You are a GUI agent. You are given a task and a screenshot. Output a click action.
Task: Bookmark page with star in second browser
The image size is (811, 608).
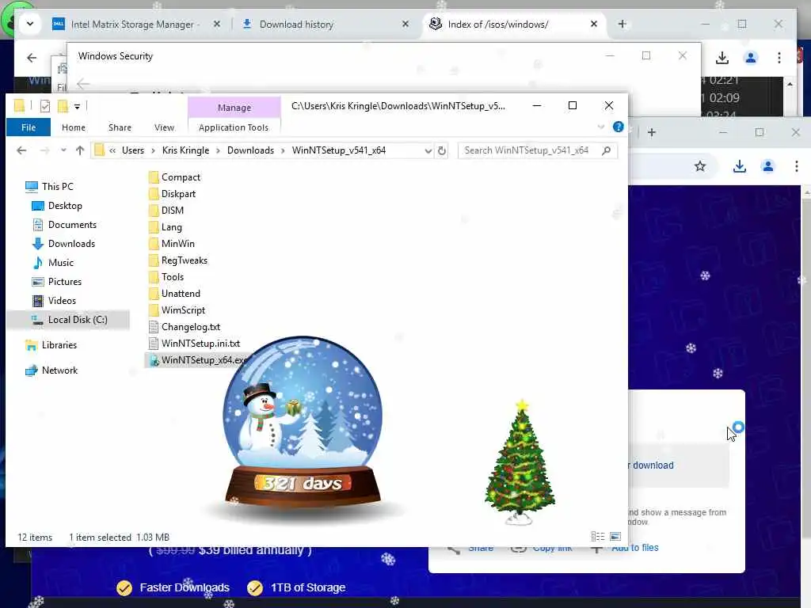tap(700, 166)
